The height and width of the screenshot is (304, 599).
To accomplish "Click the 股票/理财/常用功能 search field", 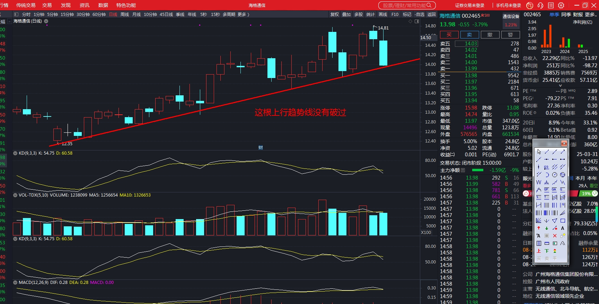I will point(407,5).
